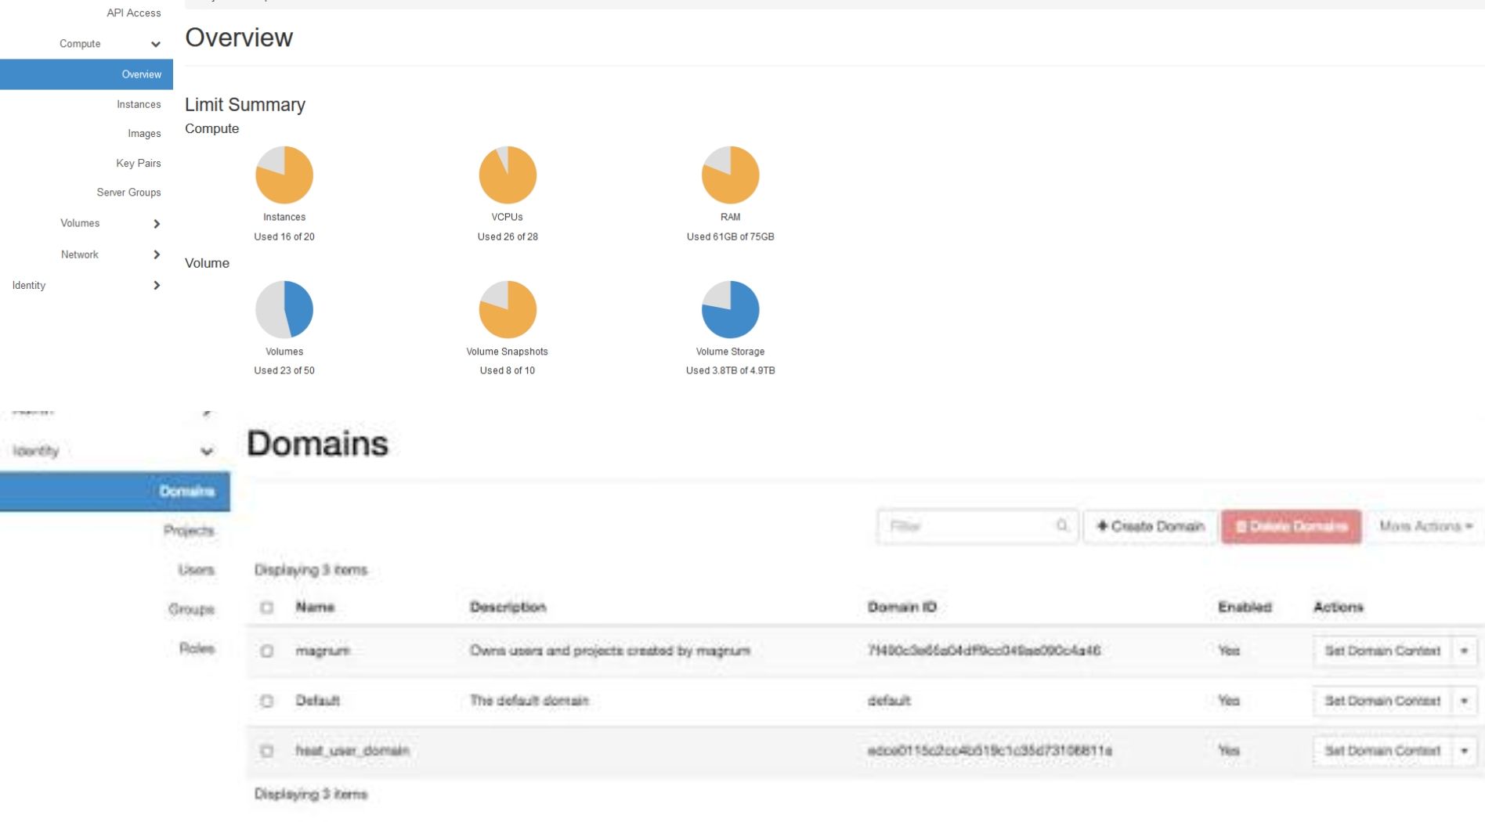Open the More Actions dropdown

pyautogui.click(x=1425, y=526)
